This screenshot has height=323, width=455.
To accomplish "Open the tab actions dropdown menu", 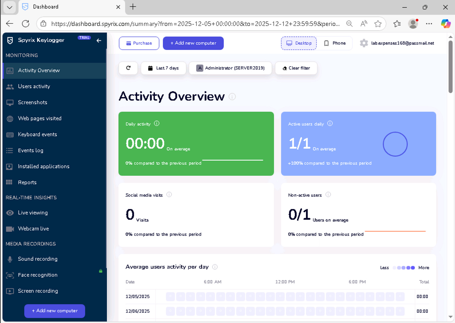I will [x=9, y=7].
